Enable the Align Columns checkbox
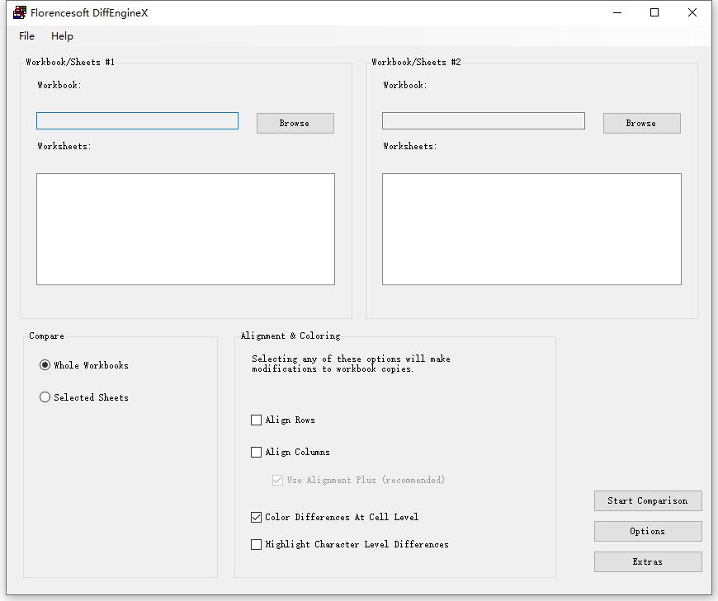718x601 pixels. point(257,452)
